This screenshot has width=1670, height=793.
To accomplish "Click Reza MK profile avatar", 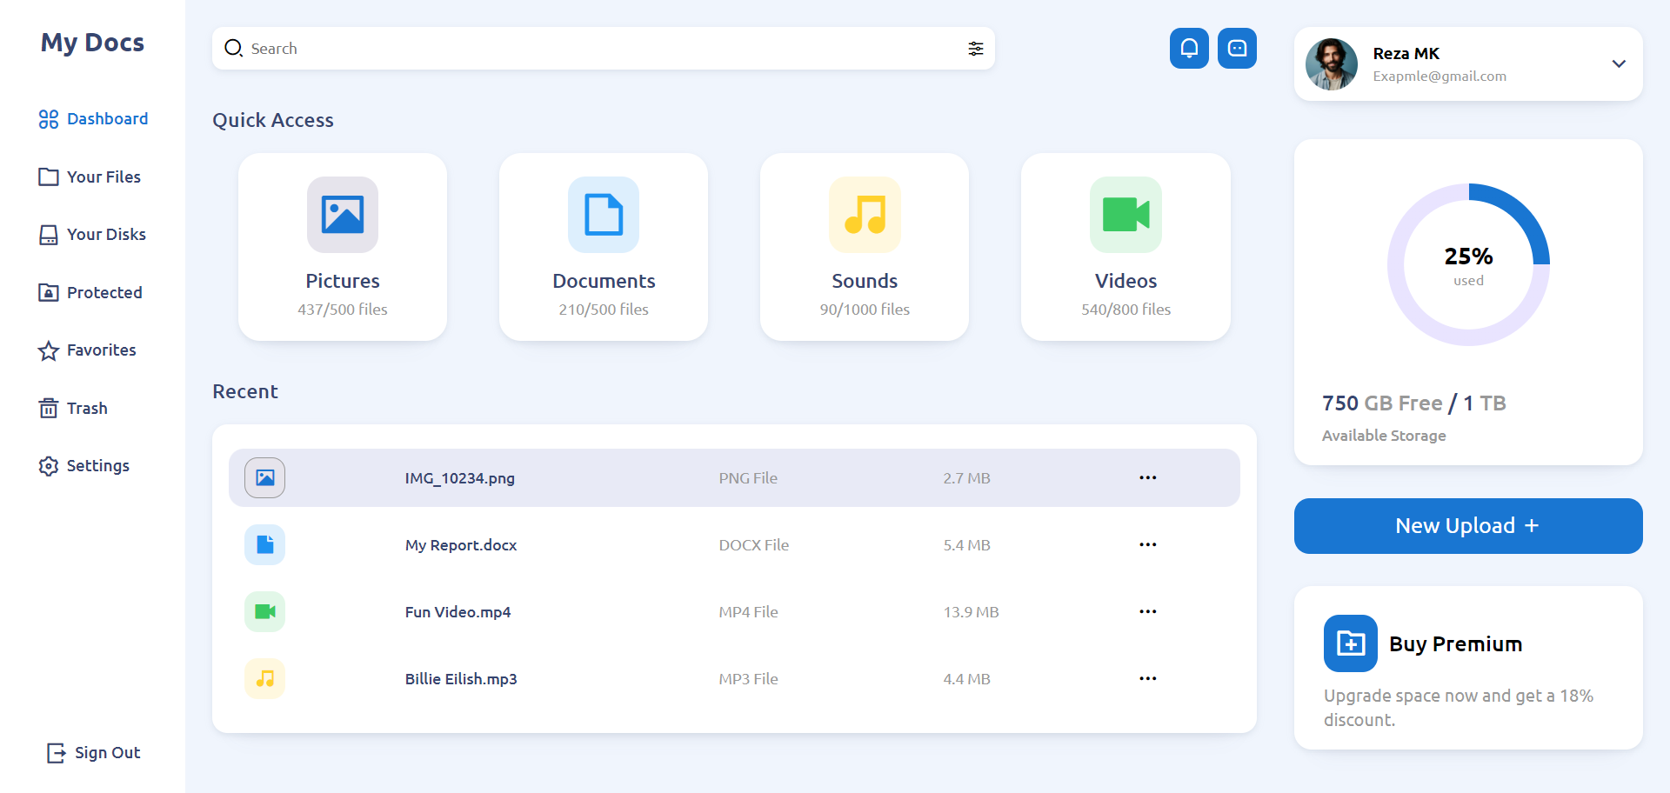I will [x=1332, y=64].
